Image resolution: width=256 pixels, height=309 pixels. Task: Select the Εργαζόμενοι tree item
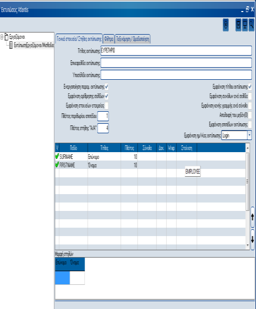(x=17, y=37)
